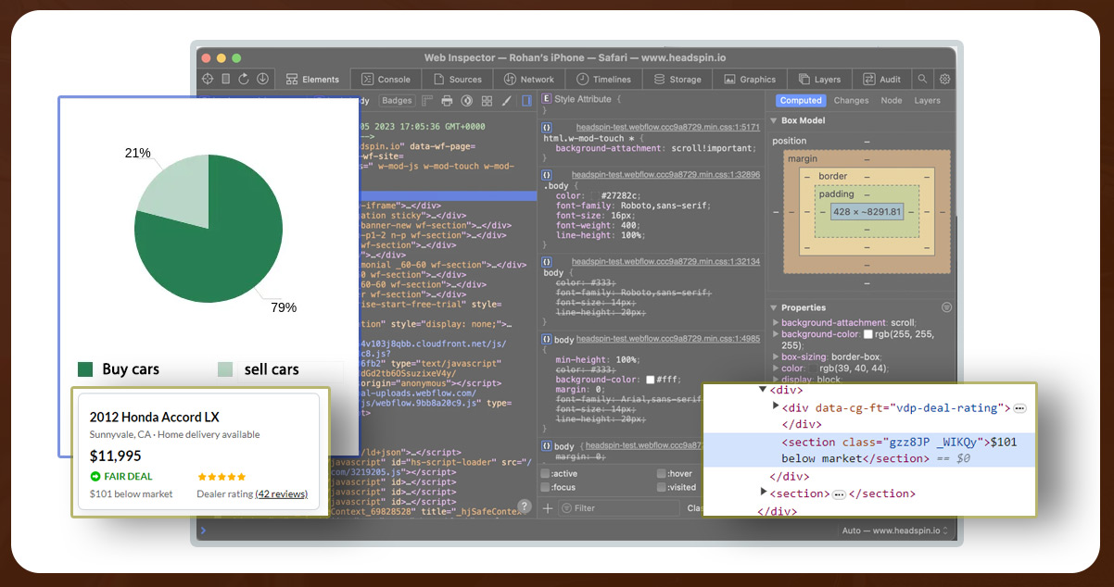Screen dimensions: 1114x587
Task: Open Web Inspector settings gear
Action: pyautogui.click(x=945, y=80)
